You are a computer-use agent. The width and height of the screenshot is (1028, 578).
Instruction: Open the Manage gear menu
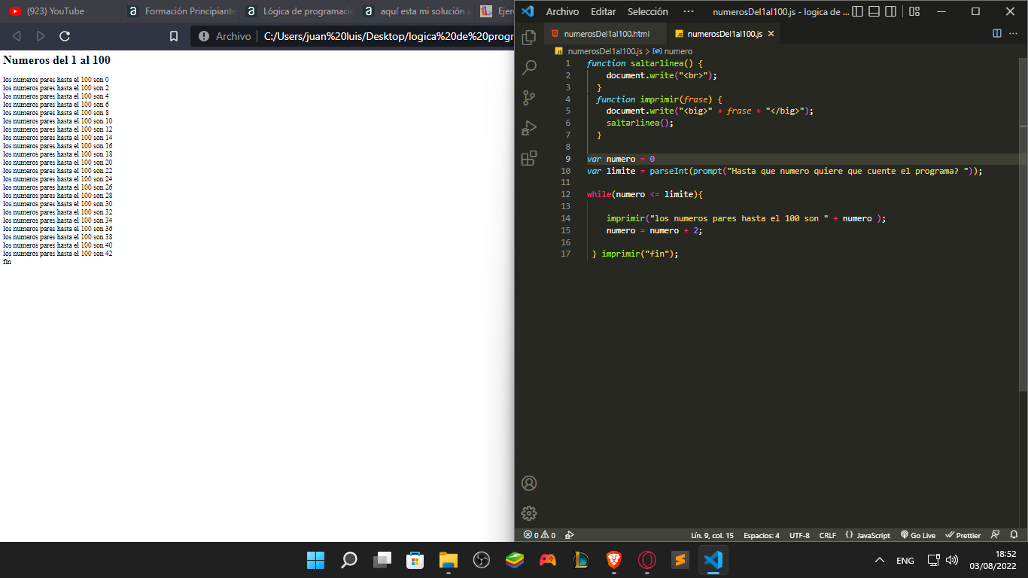point(529,513)
